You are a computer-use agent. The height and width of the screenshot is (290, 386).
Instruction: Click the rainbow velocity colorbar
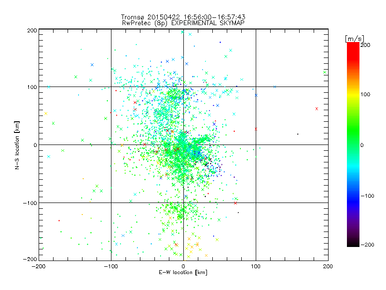pos(353,145)
